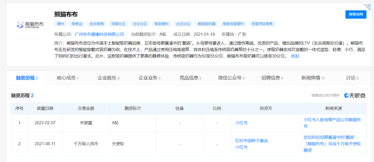Image resolution: width=374 pixels, height=162 pixels.
Task: Click the 交易金额 column header
Action: point(86,108)
